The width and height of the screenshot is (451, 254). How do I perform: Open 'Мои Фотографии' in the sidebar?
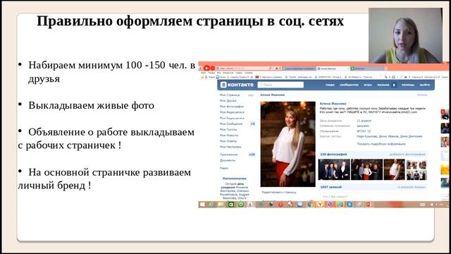tap(232, 107)
